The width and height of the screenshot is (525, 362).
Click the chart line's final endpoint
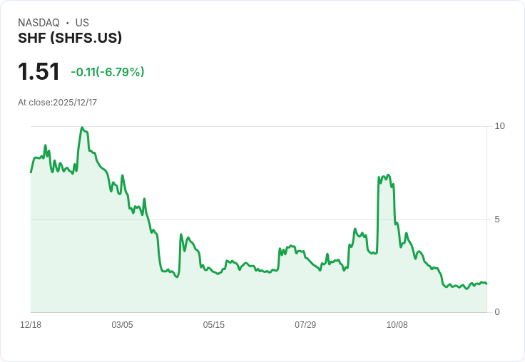point(486,284)
